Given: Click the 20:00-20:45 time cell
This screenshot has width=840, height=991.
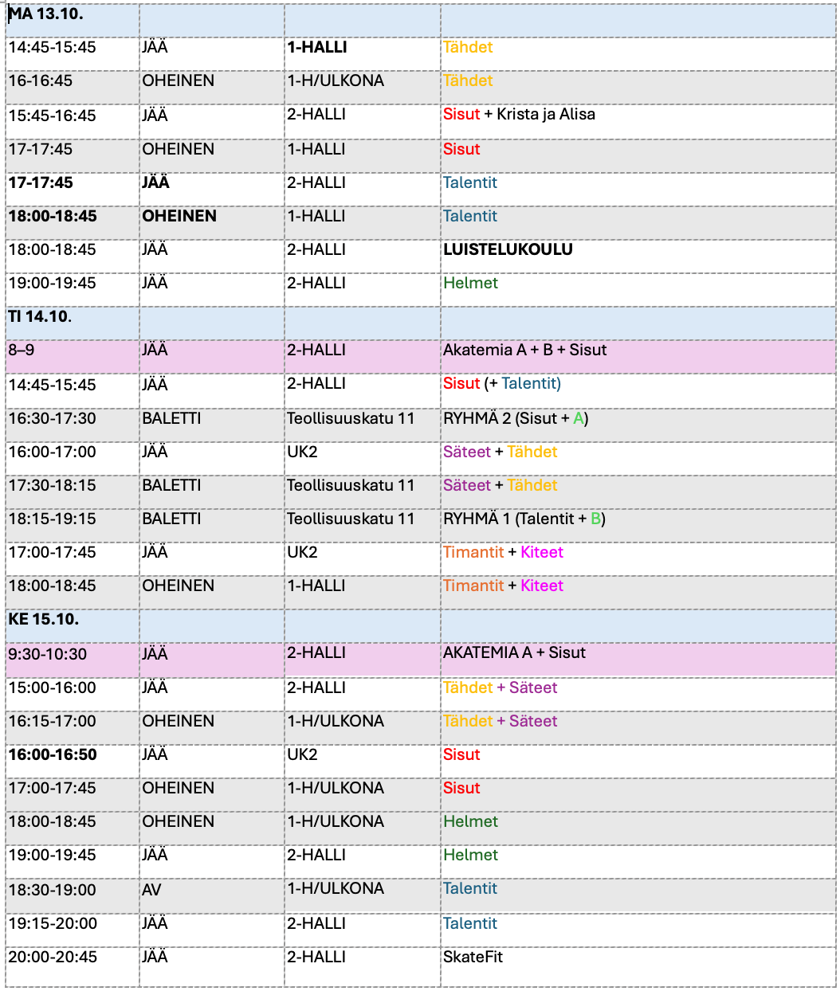Looking at the screenshot, I should (53, 958).
